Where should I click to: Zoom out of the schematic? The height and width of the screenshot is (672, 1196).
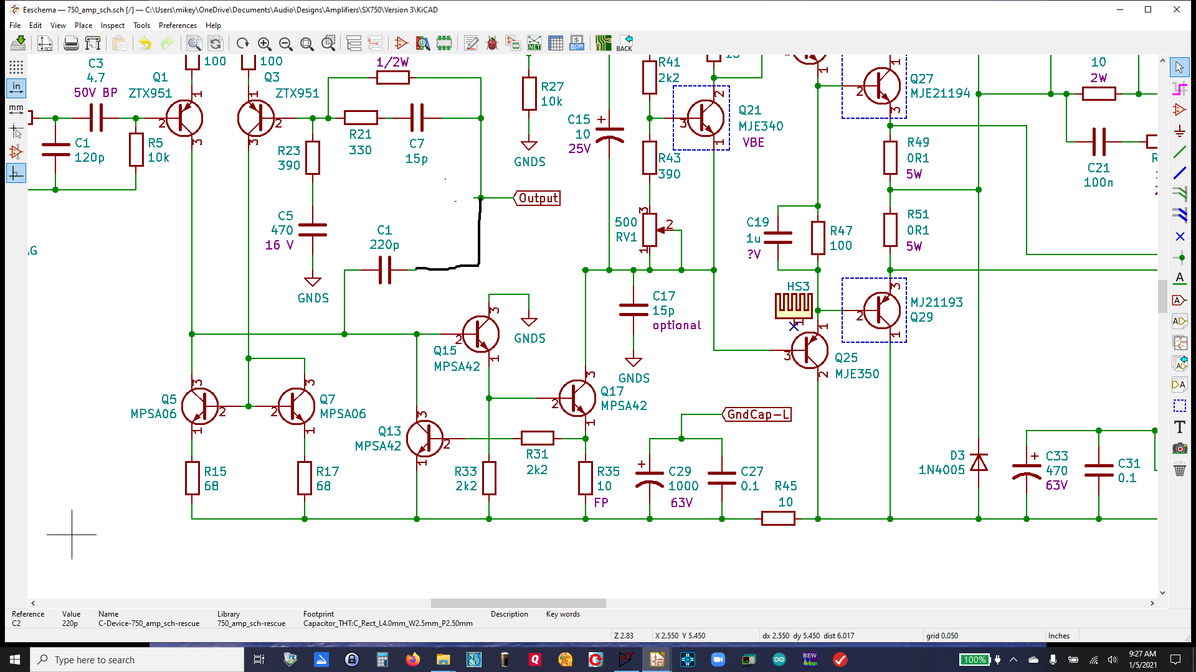pyautogui.click(x=285, y=43)
